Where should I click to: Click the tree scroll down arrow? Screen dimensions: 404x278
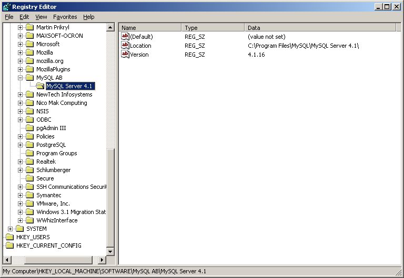tap(110, 252)
